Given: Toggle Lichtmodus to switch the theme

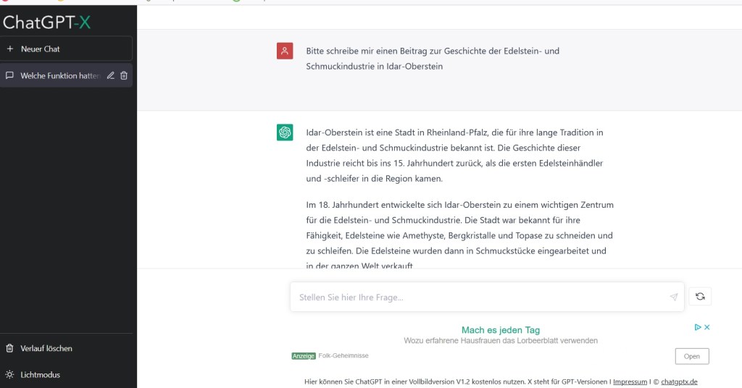Looking at the screenshot, I should (40, 375).
